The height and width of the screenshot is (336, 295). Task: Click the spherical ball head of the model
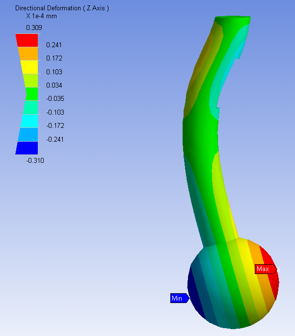tap(233, 283)
